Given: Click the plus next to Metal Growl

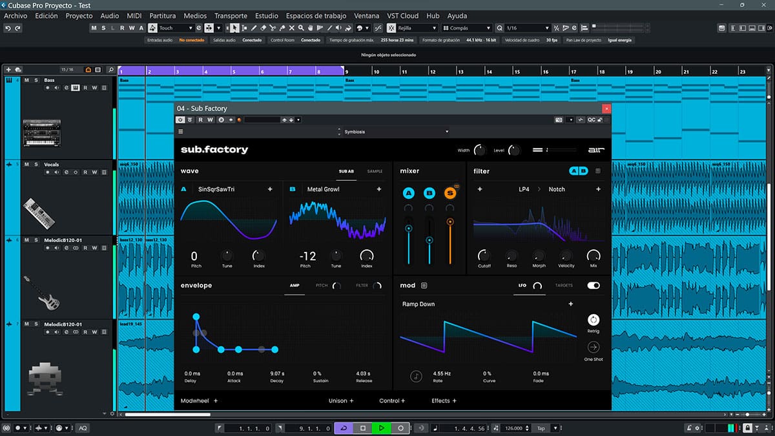Looking at the screenshot, I should click(379, 189).
